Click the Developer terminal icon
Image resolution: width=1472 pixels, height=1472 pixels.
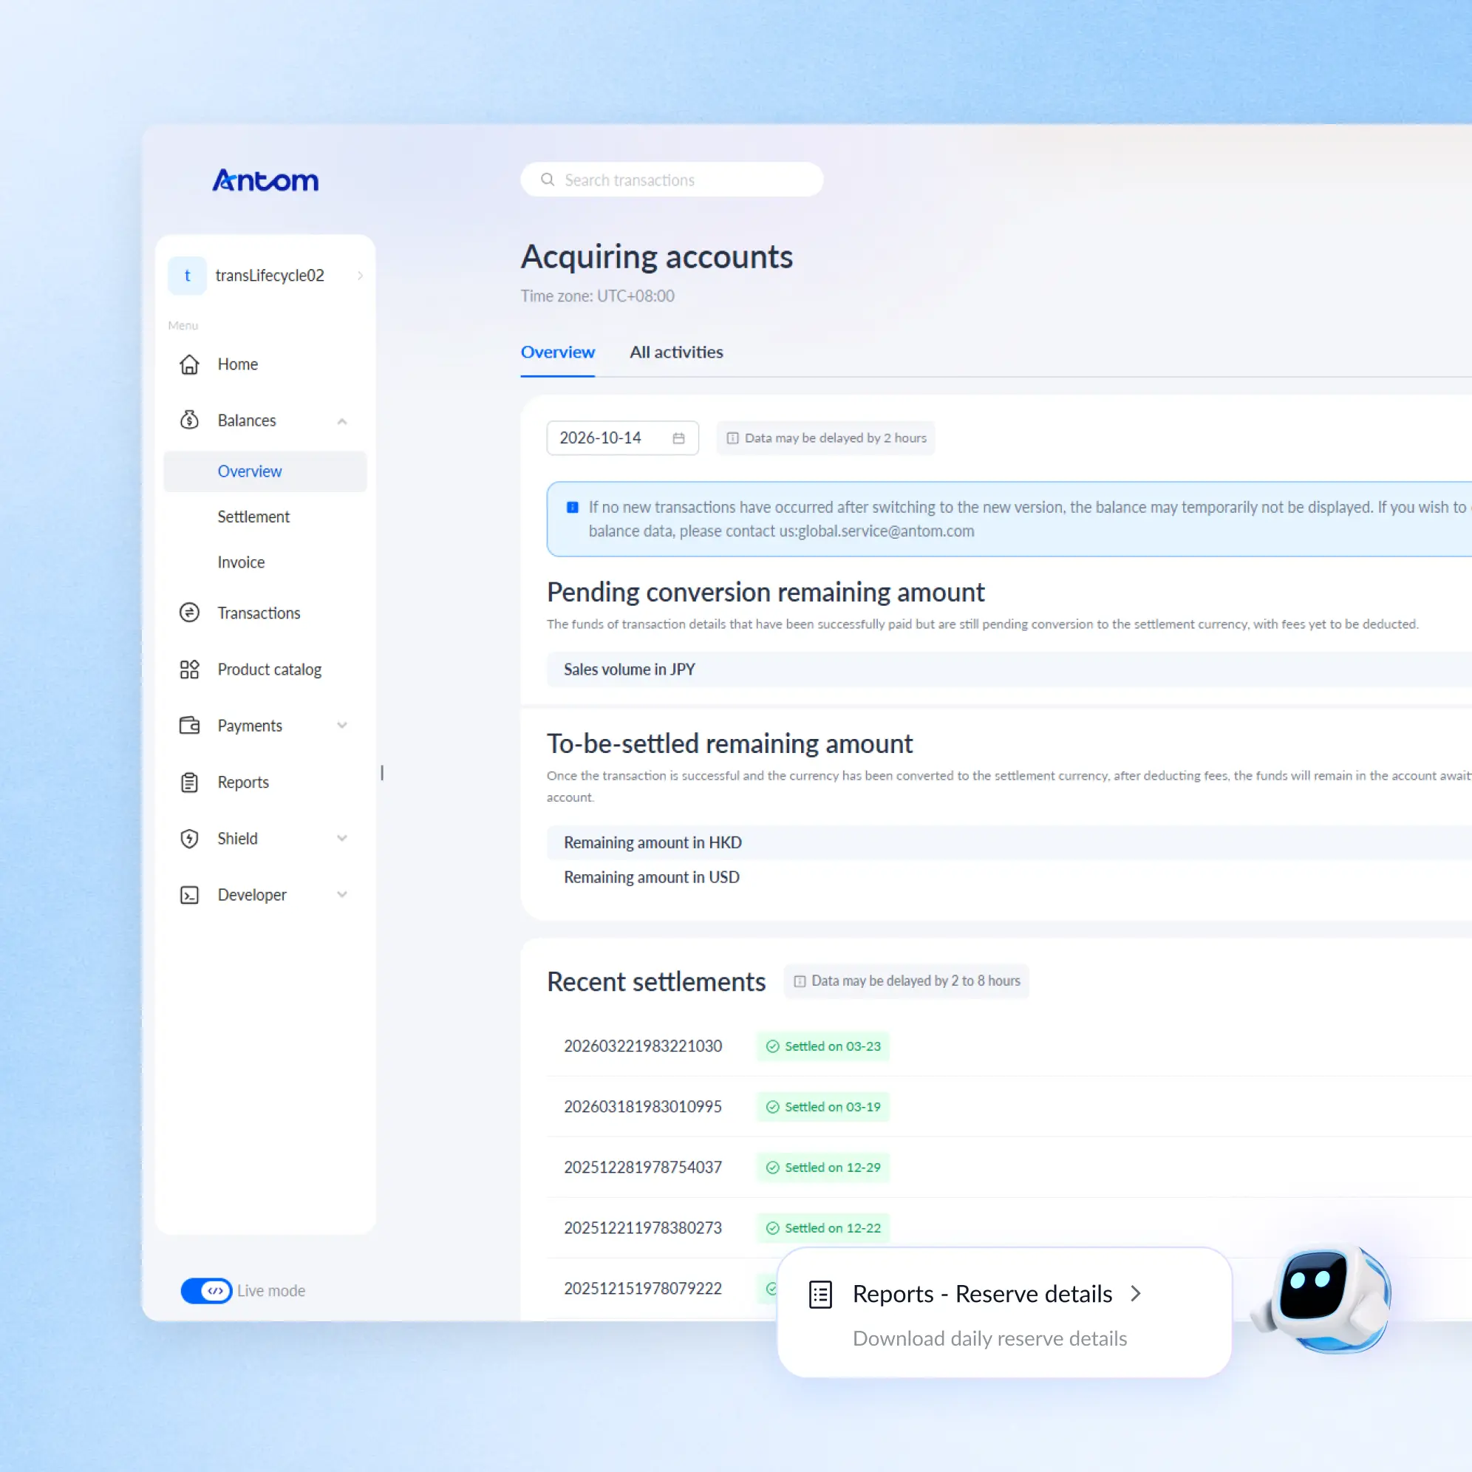click(189, 894)
